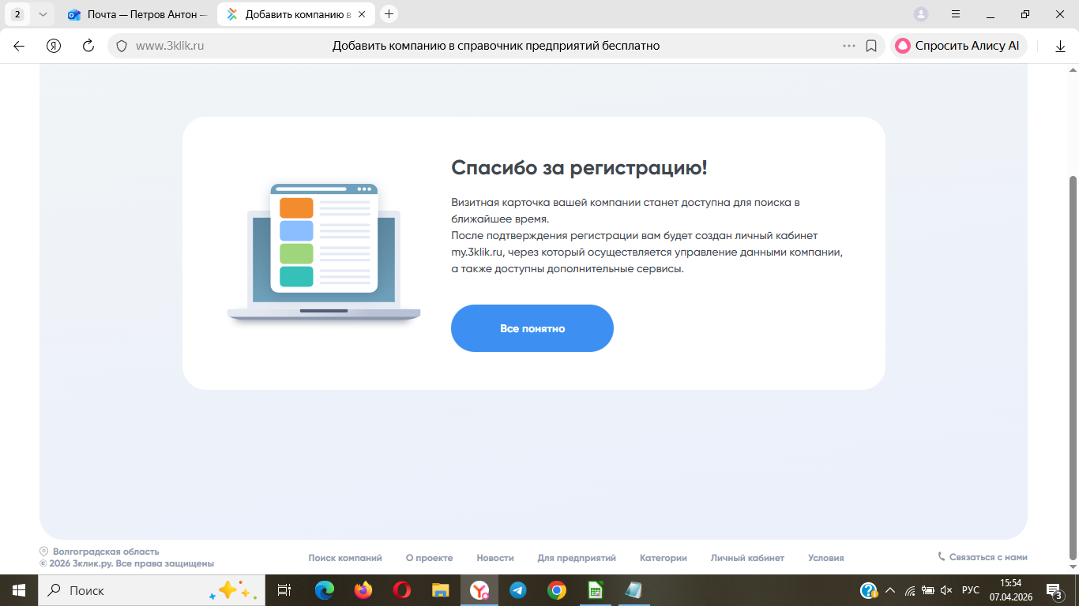Launch Opera from taskbar
Screen dimensions: 1079x606
click(402, 590)
